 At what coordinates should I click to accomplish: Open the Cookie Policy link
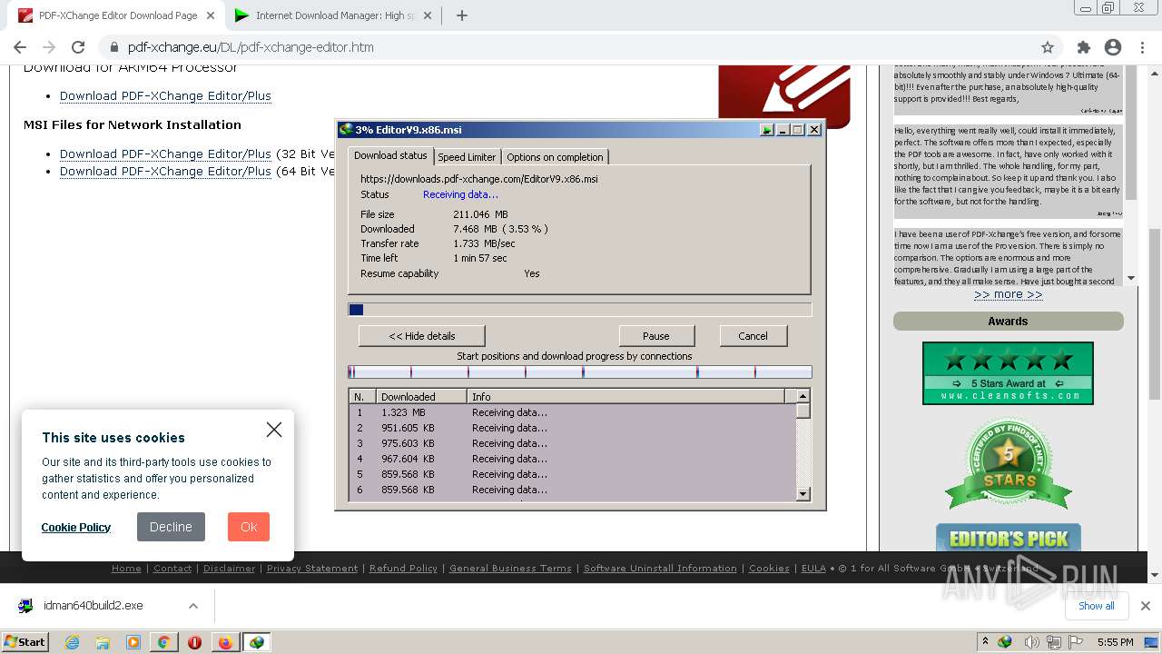click(x=76, y=527)
